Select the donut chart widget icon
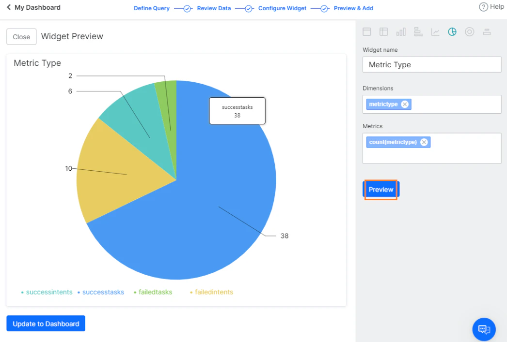Screen dimensions: 507x342 coord(469,31)
